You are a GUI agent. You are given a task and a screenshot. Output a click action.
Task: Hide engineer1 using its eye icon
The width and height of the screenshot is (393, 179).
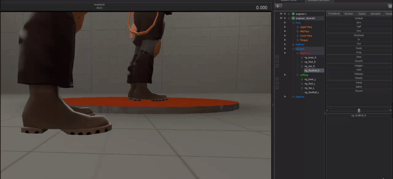pos(281,14)
